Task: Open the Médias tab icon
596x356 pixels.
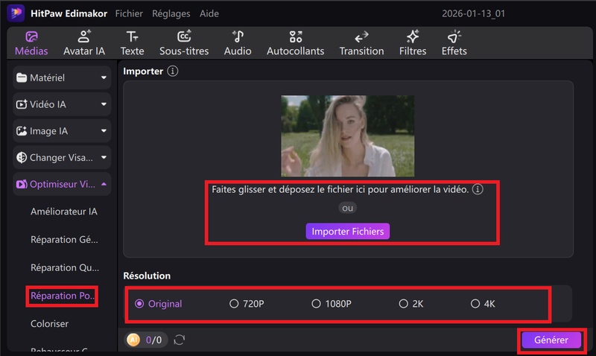Action: [31, 36]
